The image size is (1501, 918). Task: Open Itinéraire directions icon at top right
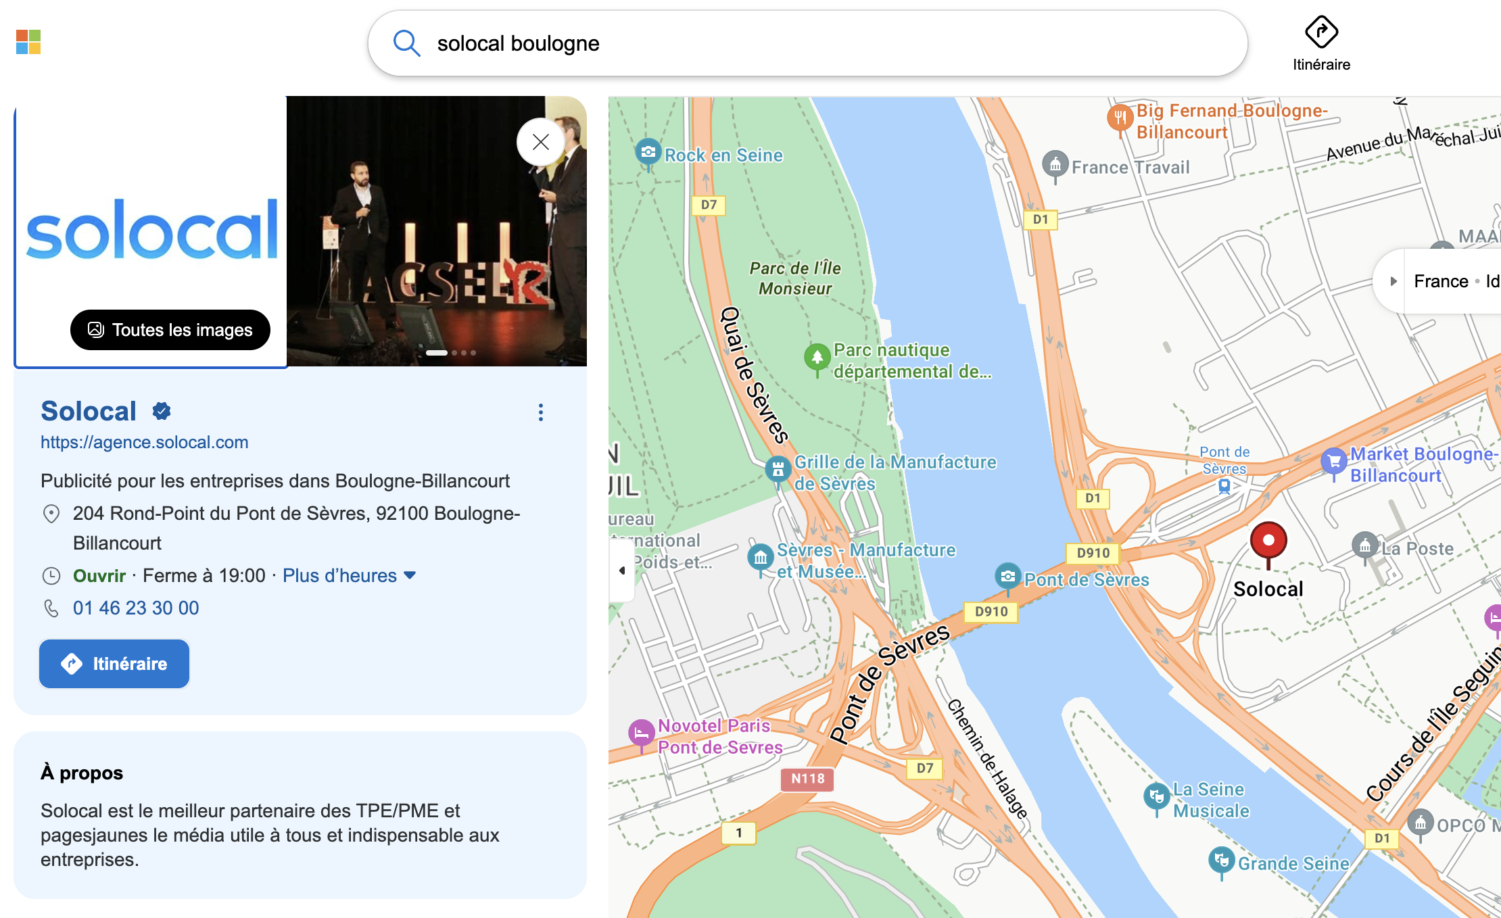[x=1321, y=44]
